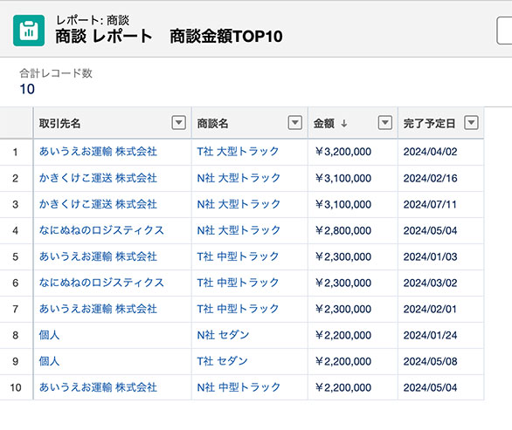Open かきくけこ運送 株式会社 link in row 2
Screen dimensions: 512x430
pos(98,178)
